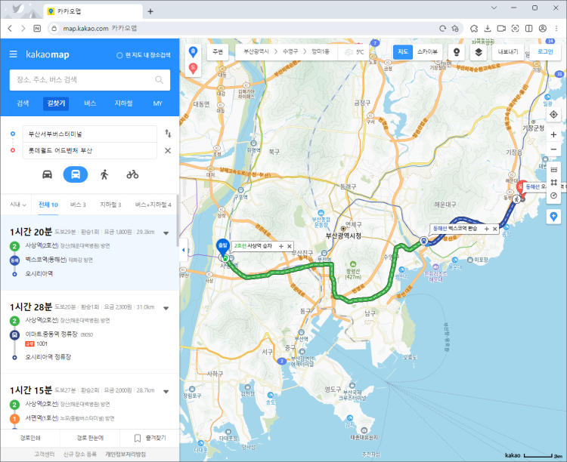Viewport: 567px width, 462px height.
Task: Click plus on 벡스코역 환승 label
Action: (487, 229)
